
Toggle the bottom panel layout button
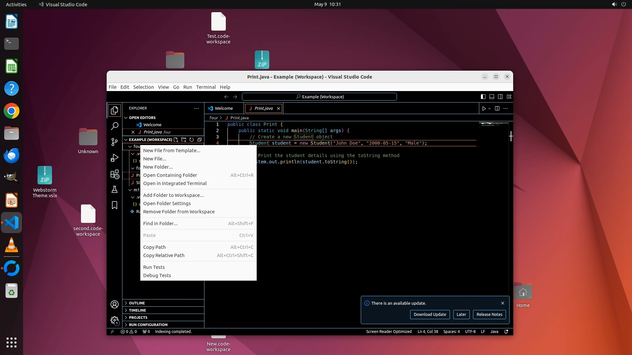click(x=491, y=97)
